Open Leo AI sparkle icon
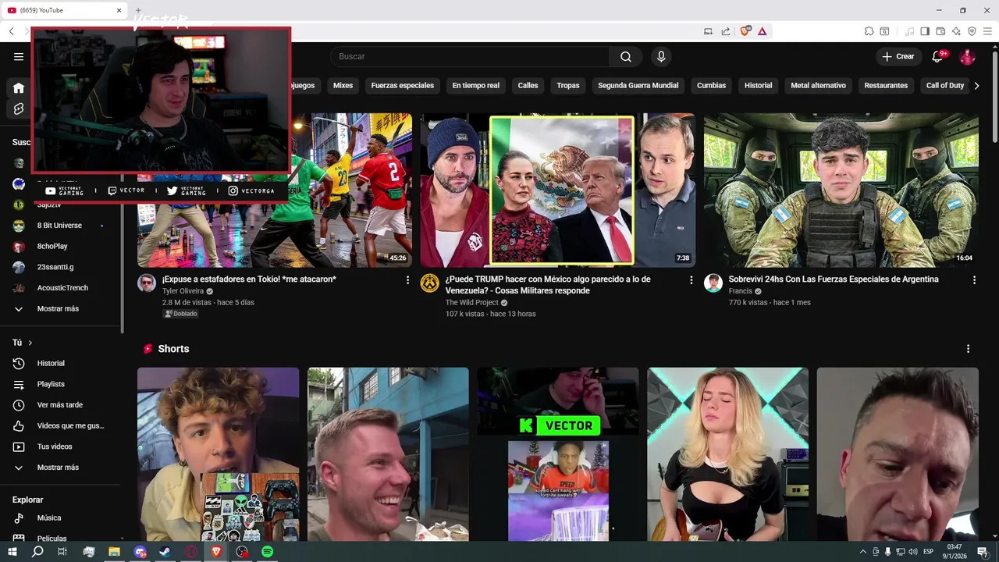 956,31
